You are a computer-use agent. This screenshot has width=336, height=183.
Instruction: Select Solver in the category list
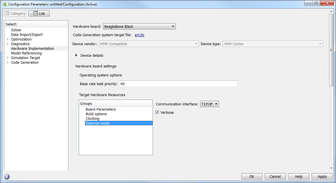point(16,30)
